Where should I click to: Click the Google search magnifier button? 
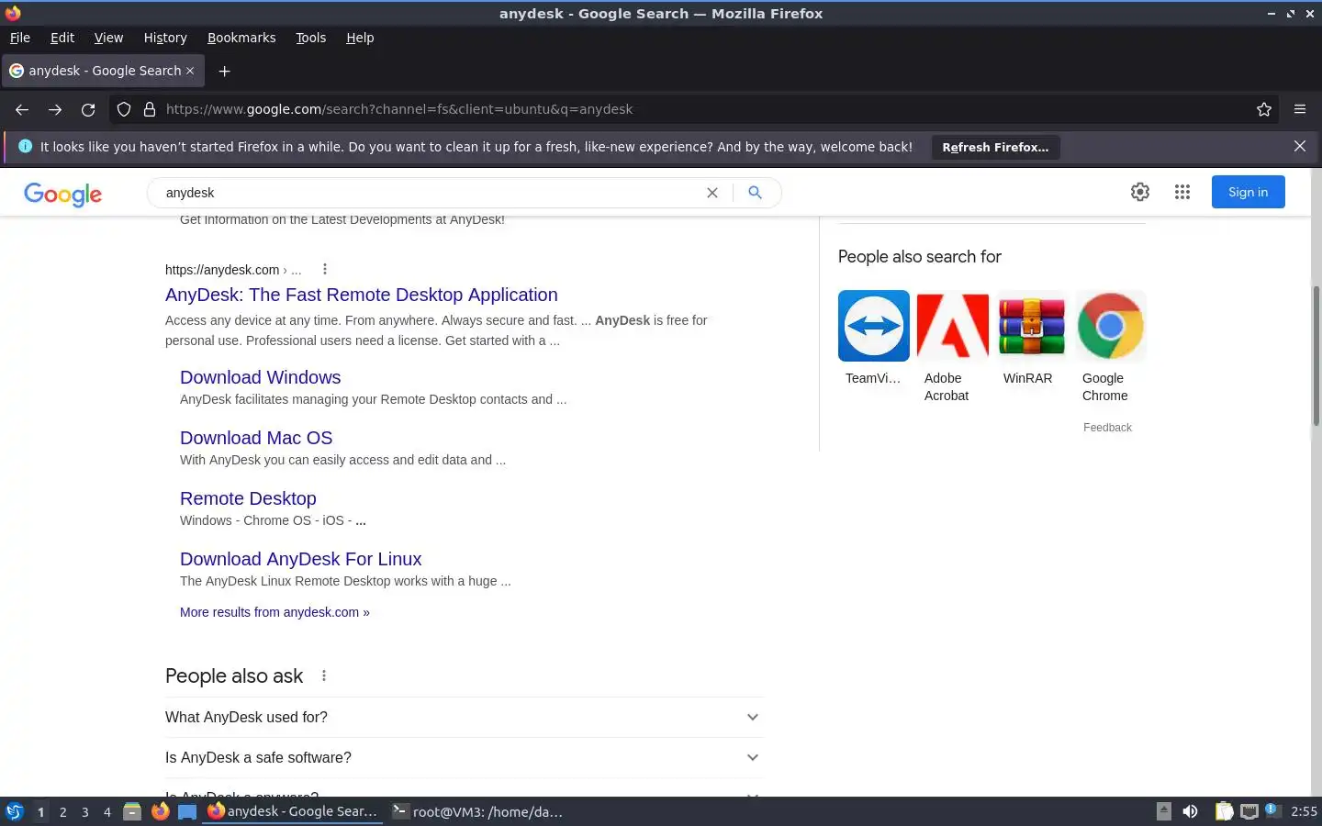pos(755,193)
